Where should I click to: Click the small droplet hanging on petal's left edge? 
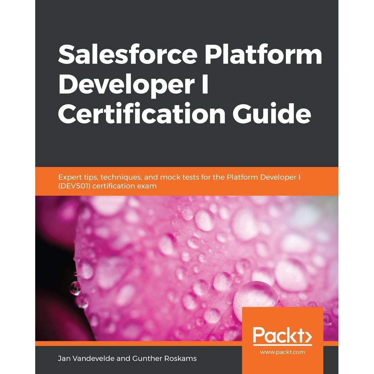coord(75,288)
